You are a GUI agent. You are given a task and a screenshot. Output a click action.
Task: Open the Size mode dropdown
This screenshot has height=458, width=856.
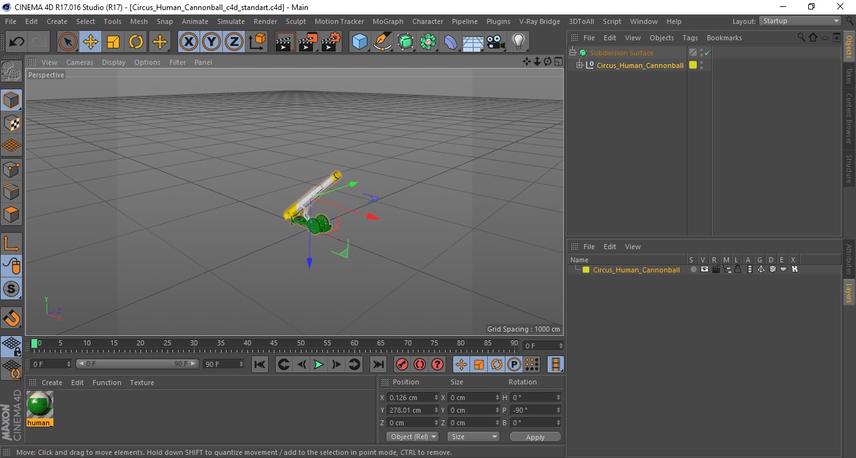point(473,437)
